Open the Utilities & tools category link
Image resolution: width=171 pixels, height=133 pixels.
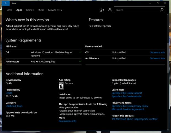tap(14, 106)
